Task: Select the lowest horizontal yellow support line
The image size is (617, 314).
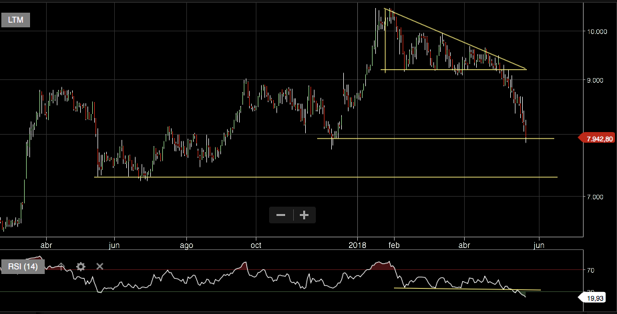Action: tap(334, 177)
